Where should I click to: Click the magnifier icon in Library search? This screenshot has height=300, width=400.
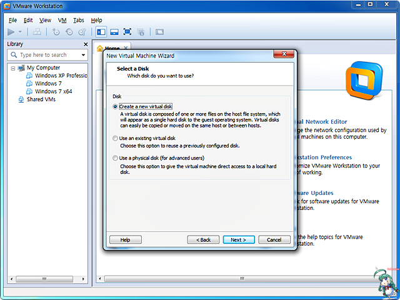14,55
